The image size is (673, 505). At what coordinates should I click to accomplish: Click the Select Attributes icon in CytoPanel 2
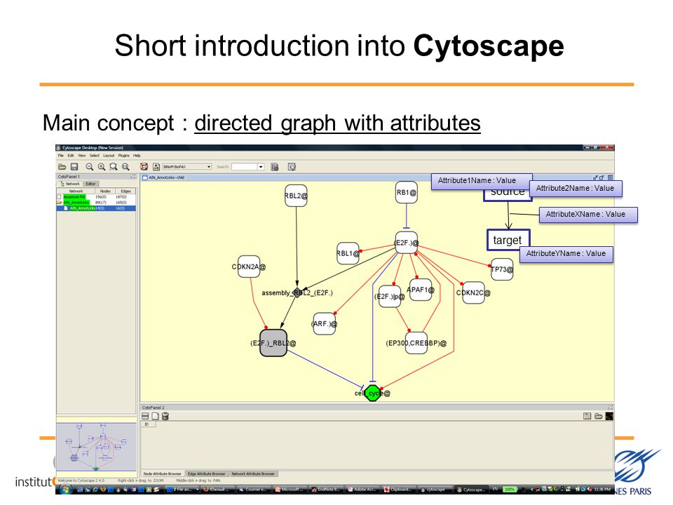(x=145, y=416)
